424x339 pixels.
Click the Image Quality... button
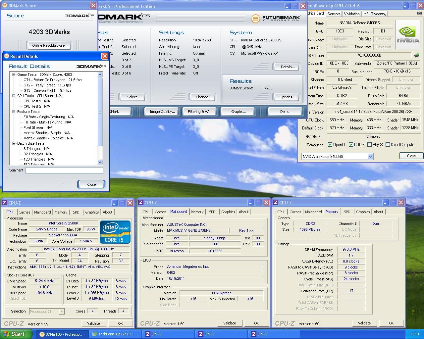pyautogui.click(x=162, y=112)
